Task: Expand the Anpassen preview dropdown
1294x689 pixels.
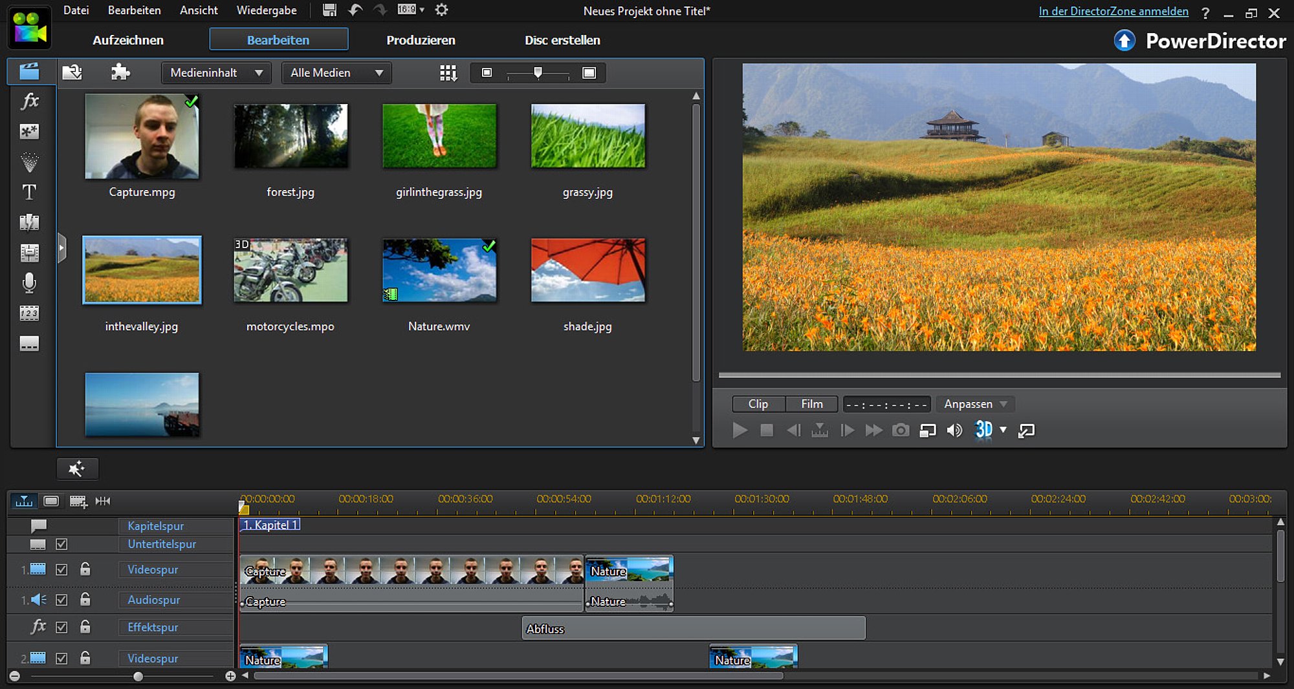Action: [975, 404]
